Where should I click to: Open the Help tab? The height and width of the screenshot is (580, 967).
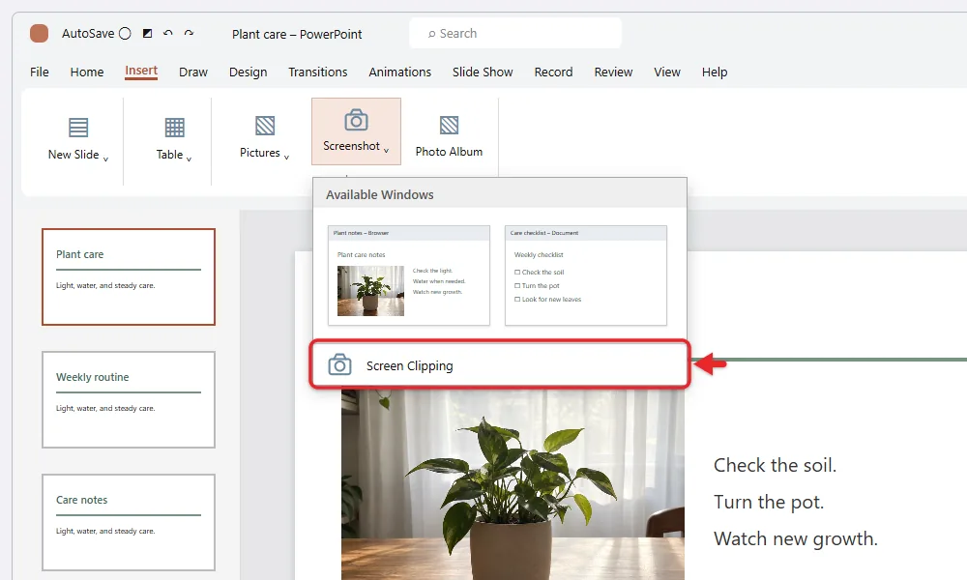pyautogui.click(x=715, y=72)
